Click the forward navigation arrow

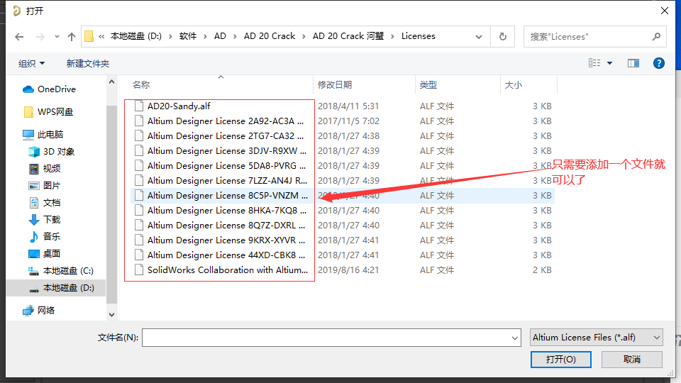click(40, 37)
